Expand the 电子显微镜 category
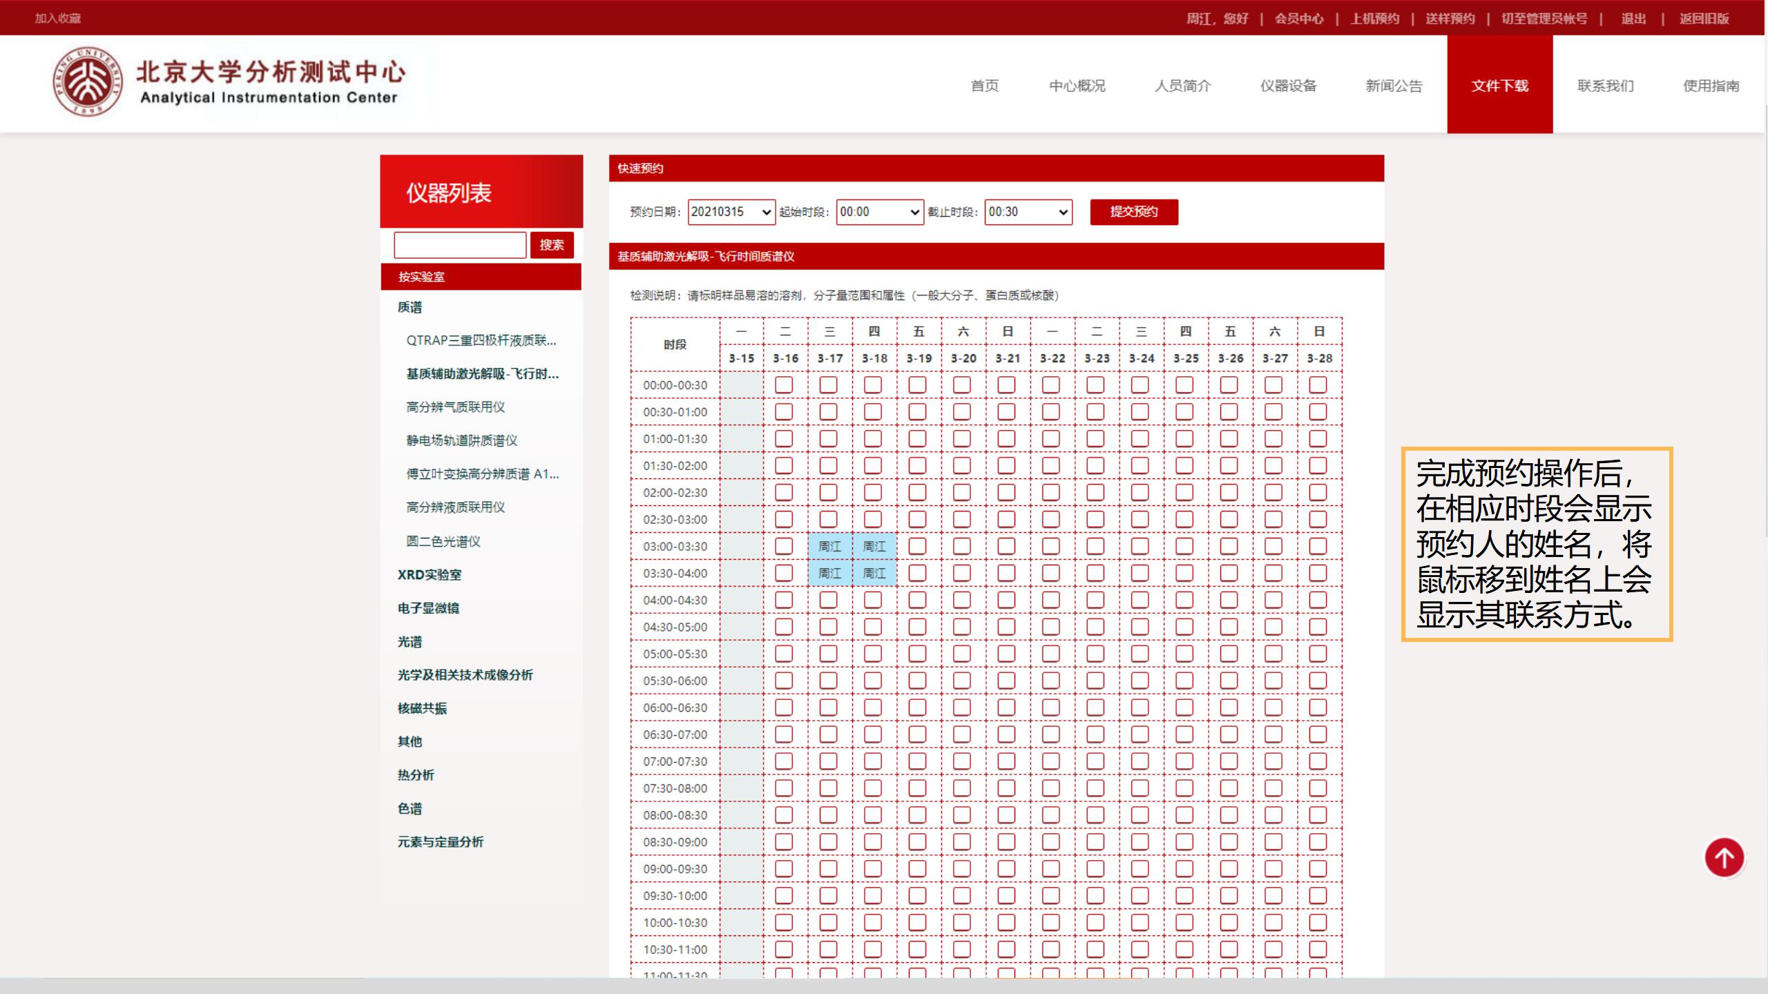 [x=428, y=608]
